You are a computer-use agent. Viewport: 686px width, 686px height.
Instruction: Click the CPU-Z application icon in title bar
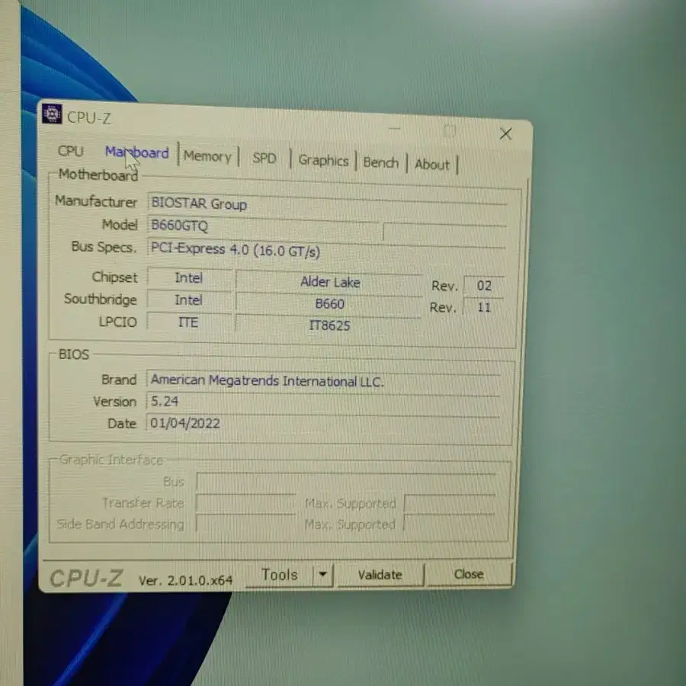(52, 114)
